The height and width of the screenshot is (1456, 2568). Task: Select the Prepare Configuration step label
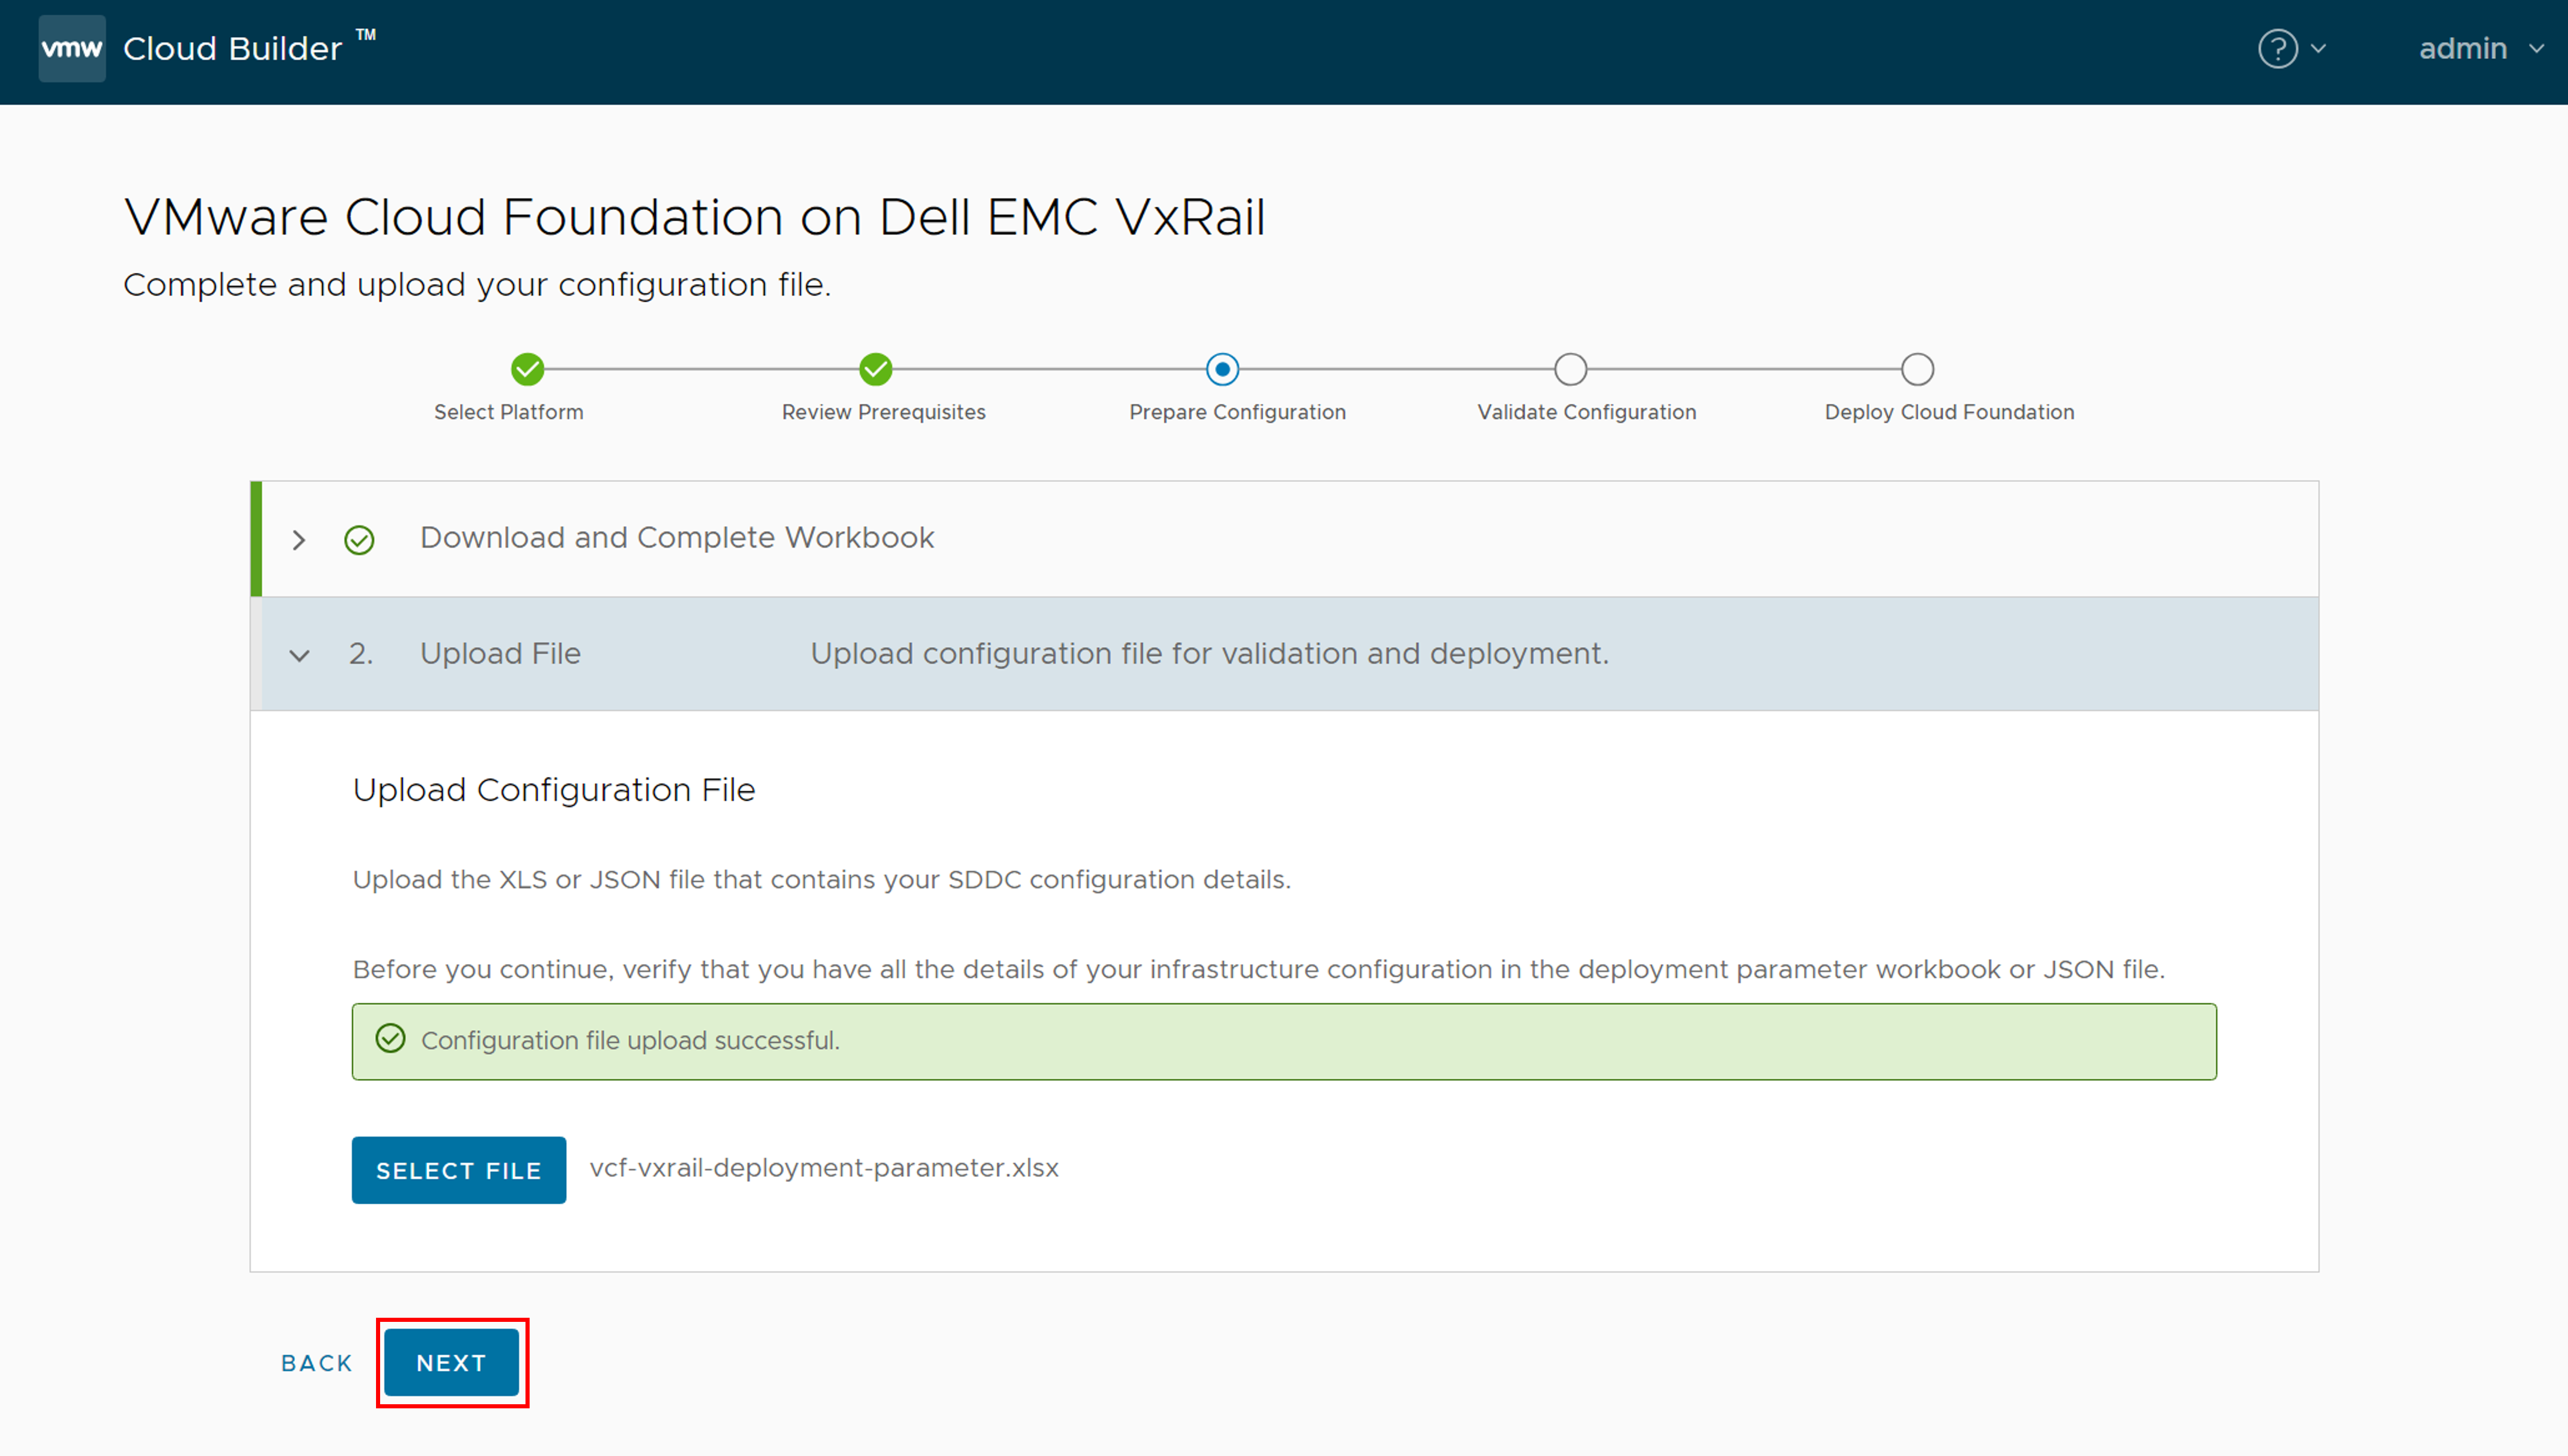pyautogui.click(x=1237, y=412)
